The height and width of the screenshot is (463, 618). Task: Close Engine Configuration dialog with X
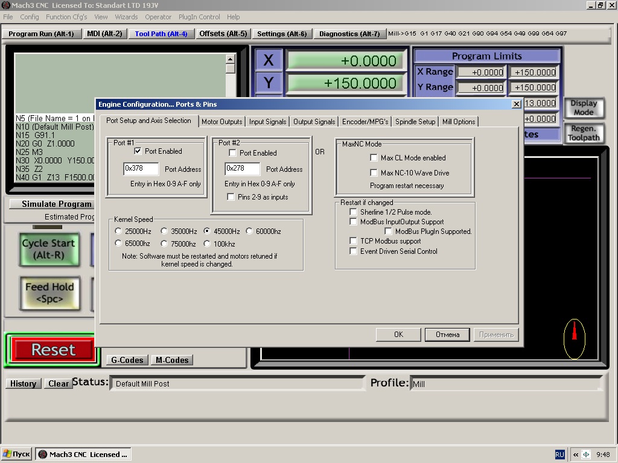tap(517, 104)
